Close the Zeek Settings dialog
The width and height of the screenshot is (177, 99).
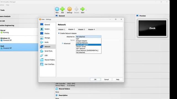pyautogui.click(x=121, y=19)
